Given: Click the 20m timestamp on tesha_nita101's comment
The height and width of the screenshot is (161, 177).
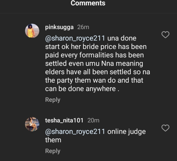Looking at the screenshot, I should point(93,120).
